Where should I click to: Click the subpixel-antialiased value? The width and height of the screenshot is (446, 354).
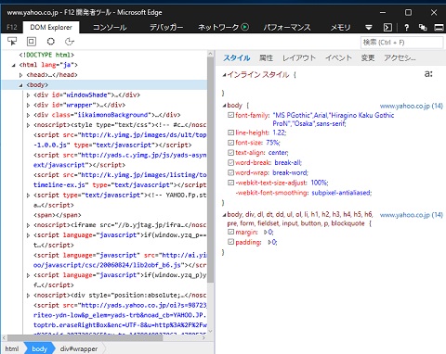point(341,193)
